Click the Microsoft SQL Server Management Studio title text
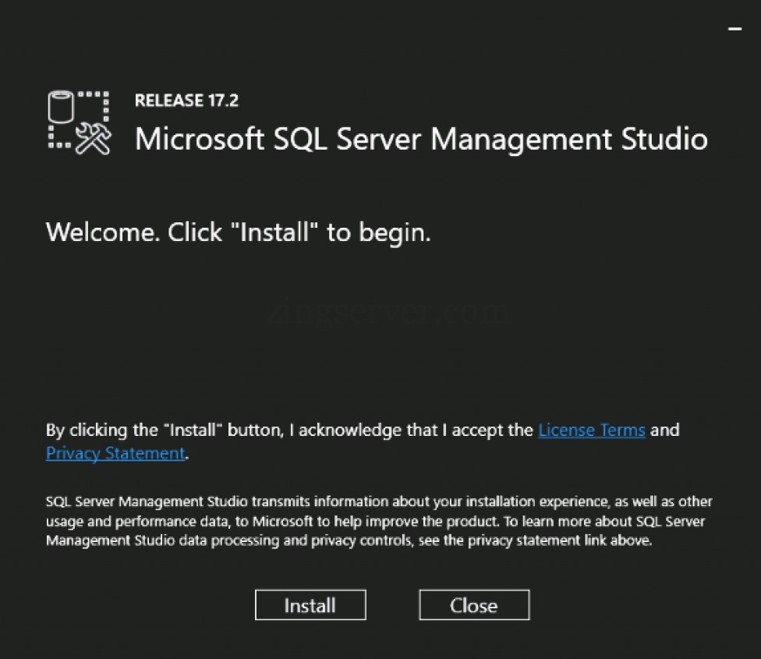Screen dimensions: 761x659 [421, 140]
